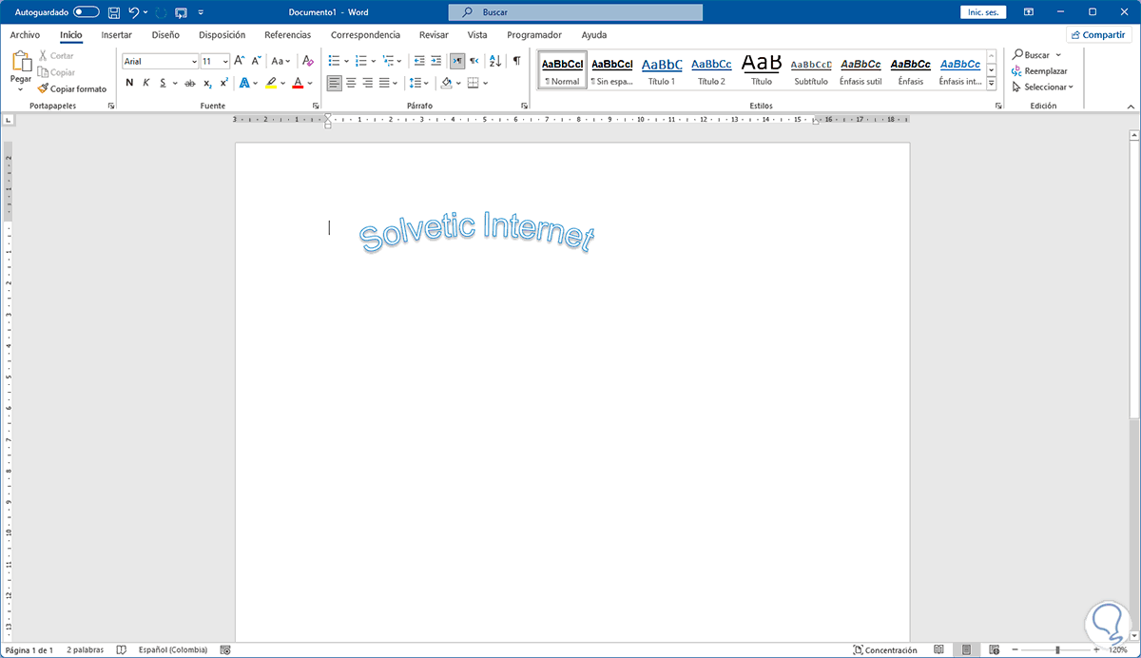This screenshot has width=1141, height=658.
Task: Click the Español (Colombia) language indicator
Action: point(173,650)
